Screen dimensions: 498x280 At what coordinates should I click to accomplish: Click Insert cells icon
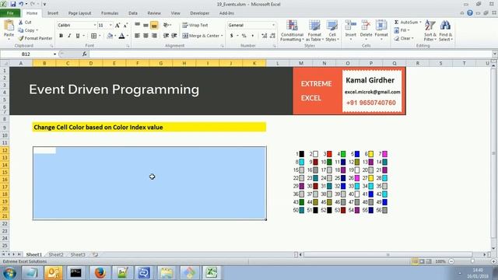coord(351,26)
